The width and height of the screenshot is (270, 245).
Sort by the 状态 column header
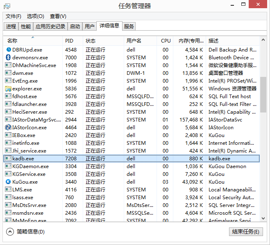tap(103, 41)
